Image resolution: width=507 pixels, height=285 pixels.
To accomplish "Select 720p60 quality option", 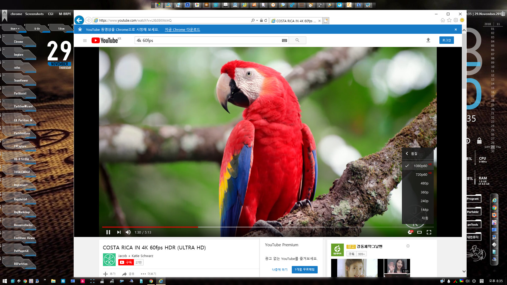I will 418,174.
